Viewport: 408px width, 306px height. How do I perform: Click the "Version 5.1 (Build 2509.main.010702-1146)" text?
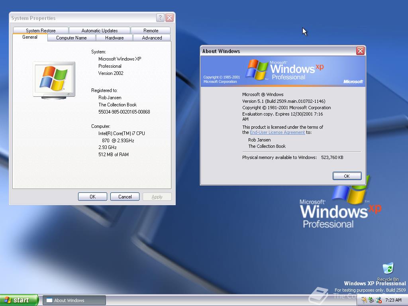click(284, 101)
